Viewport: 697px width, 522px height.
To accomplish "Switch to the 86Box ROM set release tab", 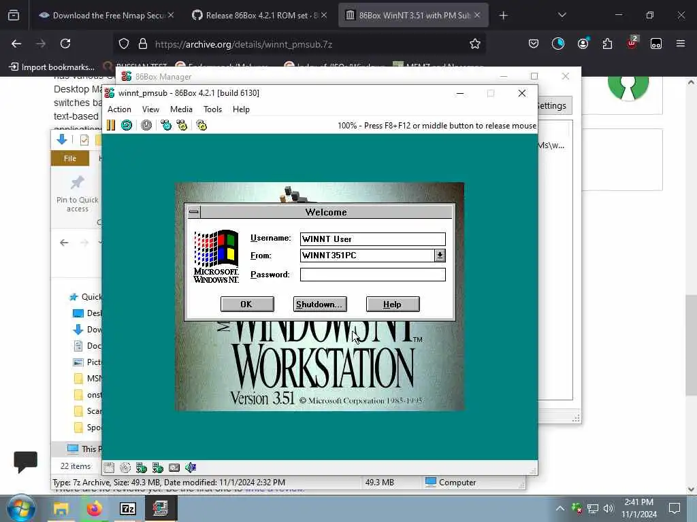I will click(258, 15).
